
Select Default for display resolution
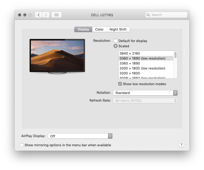tap(116, 41)
